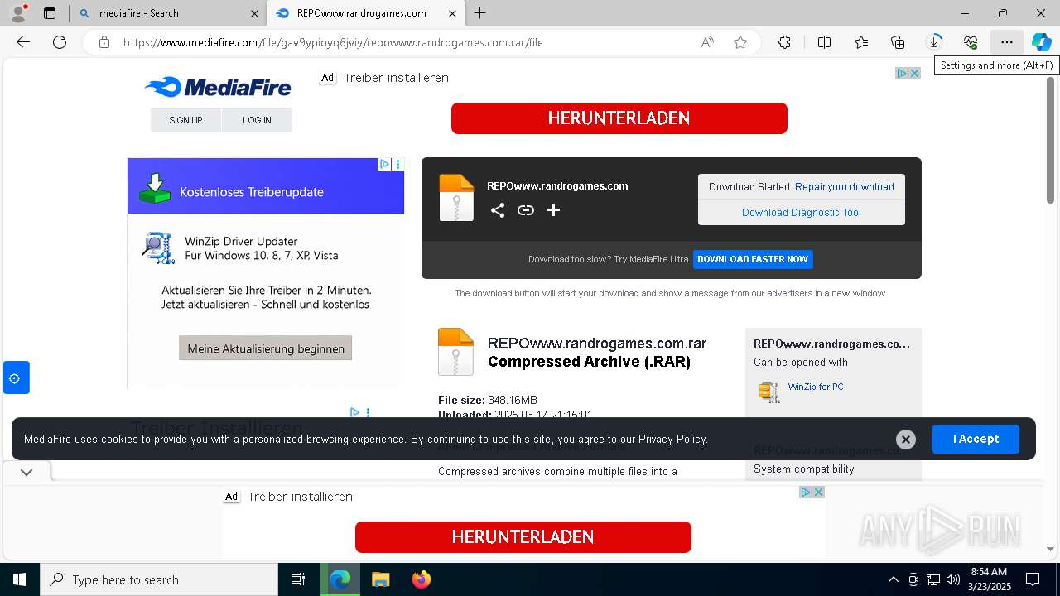The height and width of the screenshot is (596, 1060).
Task: Click WinZip Driver Updater ad icon
Action: click(158, 248)
